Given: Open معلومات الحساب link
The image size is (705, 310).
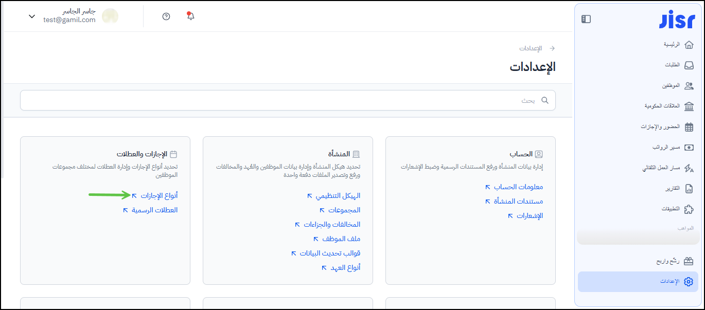Looking at the screenshot, I should coord(518,187).
